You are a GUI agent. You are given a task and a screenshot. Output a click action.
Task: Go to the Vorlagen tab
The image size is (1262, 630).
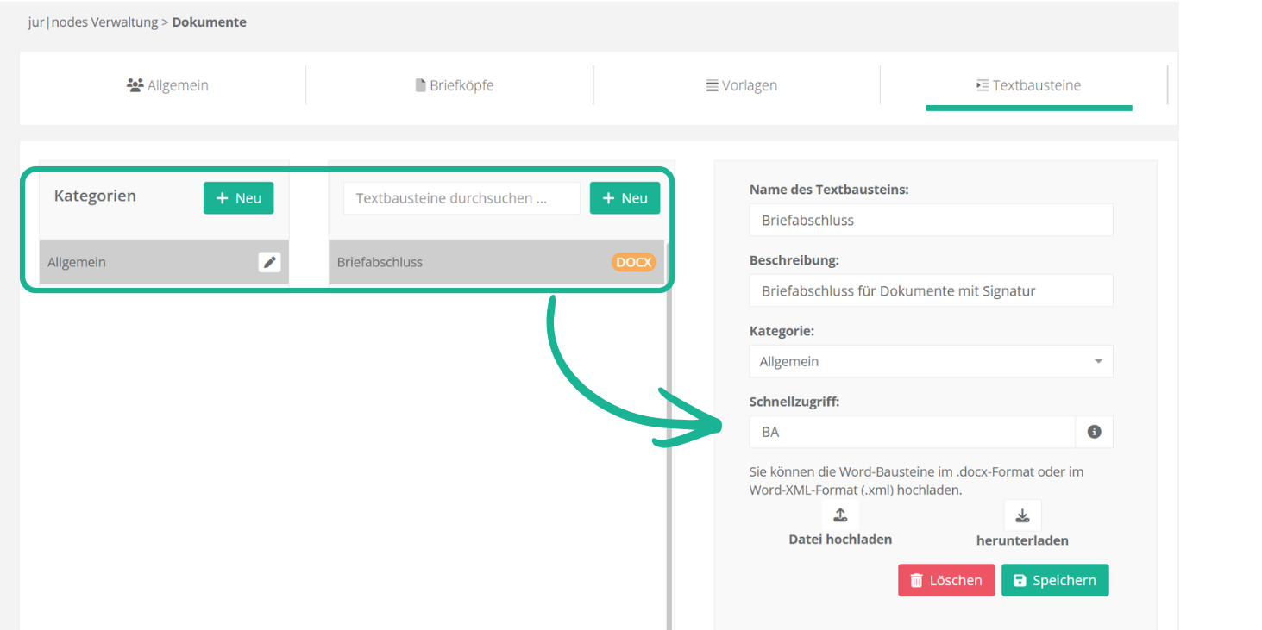coord(741,85)
